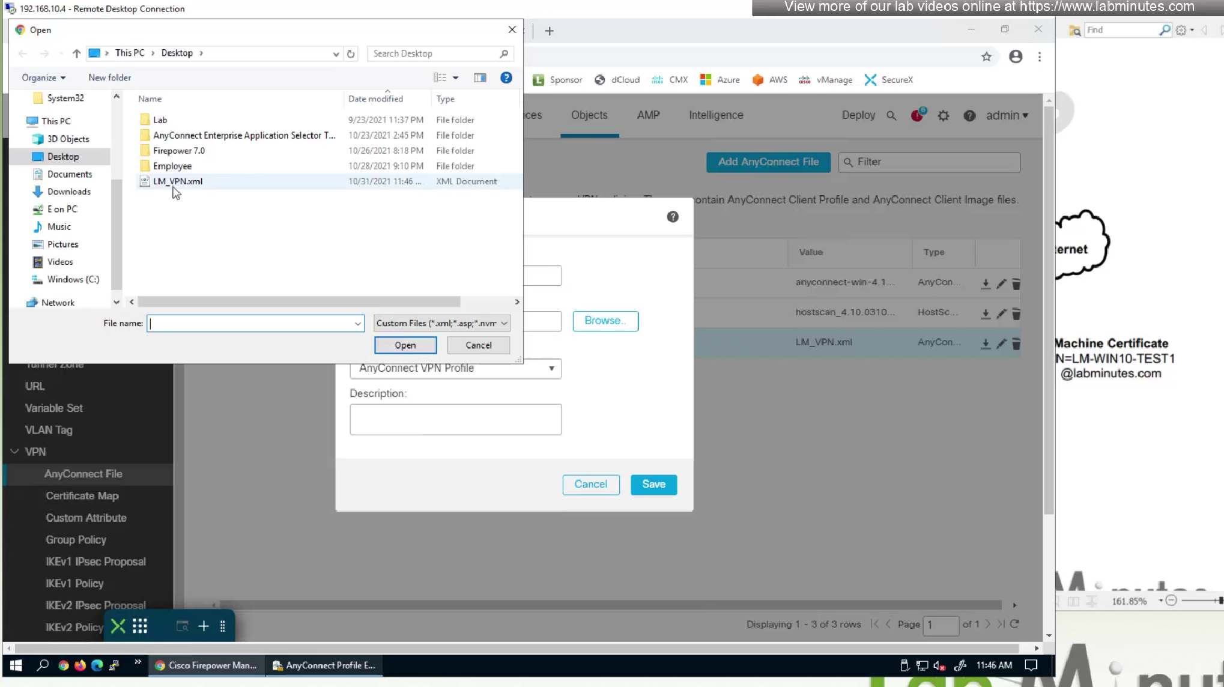Viewport: 1224px width, 687px height.
Task: Click the Browse button
Action: pos(605,321)
